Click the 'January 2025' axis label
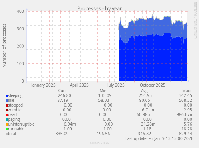This screenshot has width=199, height=148. (43, 85)
